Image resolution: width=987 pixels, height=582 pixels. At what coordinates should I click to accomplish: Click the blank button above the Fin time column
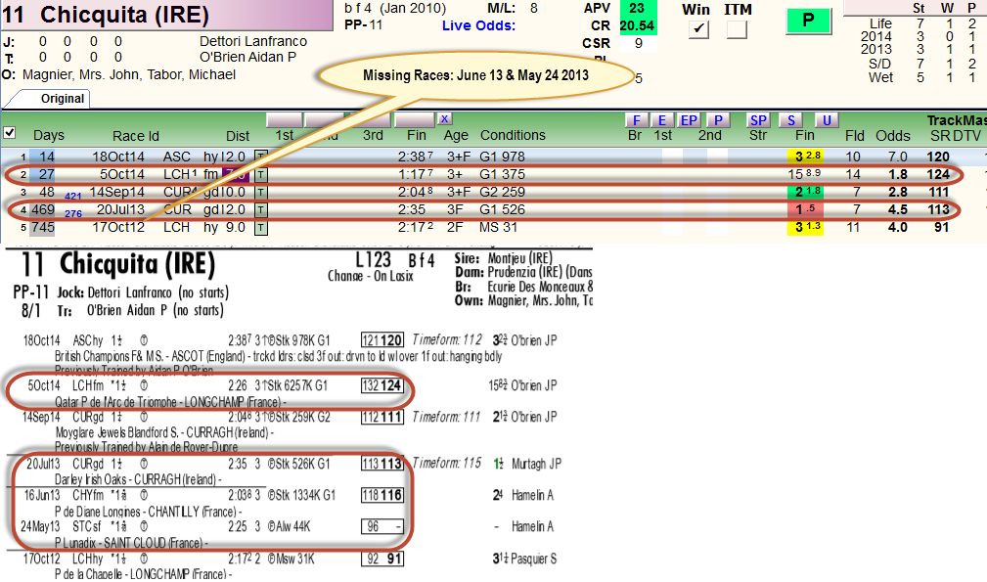415,119
